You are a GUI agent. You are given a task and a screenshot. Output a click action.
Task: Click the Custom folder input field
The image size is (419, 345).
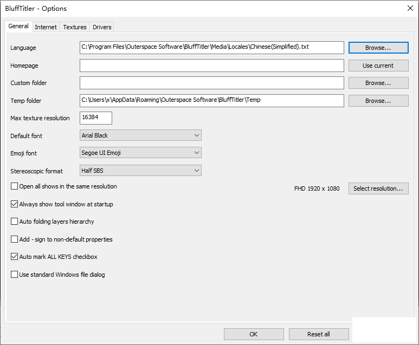pos(211,83)
